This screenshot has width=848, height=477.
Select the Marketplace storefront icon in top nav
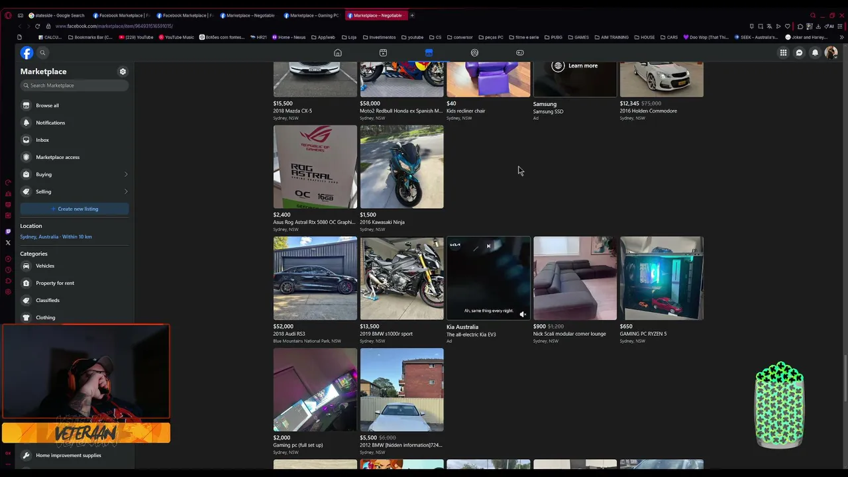click(429, 53)
